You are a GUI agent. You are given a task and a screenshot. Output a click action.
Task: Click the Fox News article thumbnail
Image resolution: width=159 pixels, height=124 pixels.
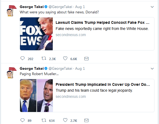(36, 34)
